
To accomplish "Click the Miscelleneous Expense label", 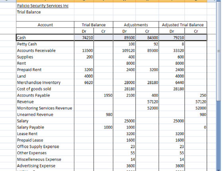I will [39, 159].
